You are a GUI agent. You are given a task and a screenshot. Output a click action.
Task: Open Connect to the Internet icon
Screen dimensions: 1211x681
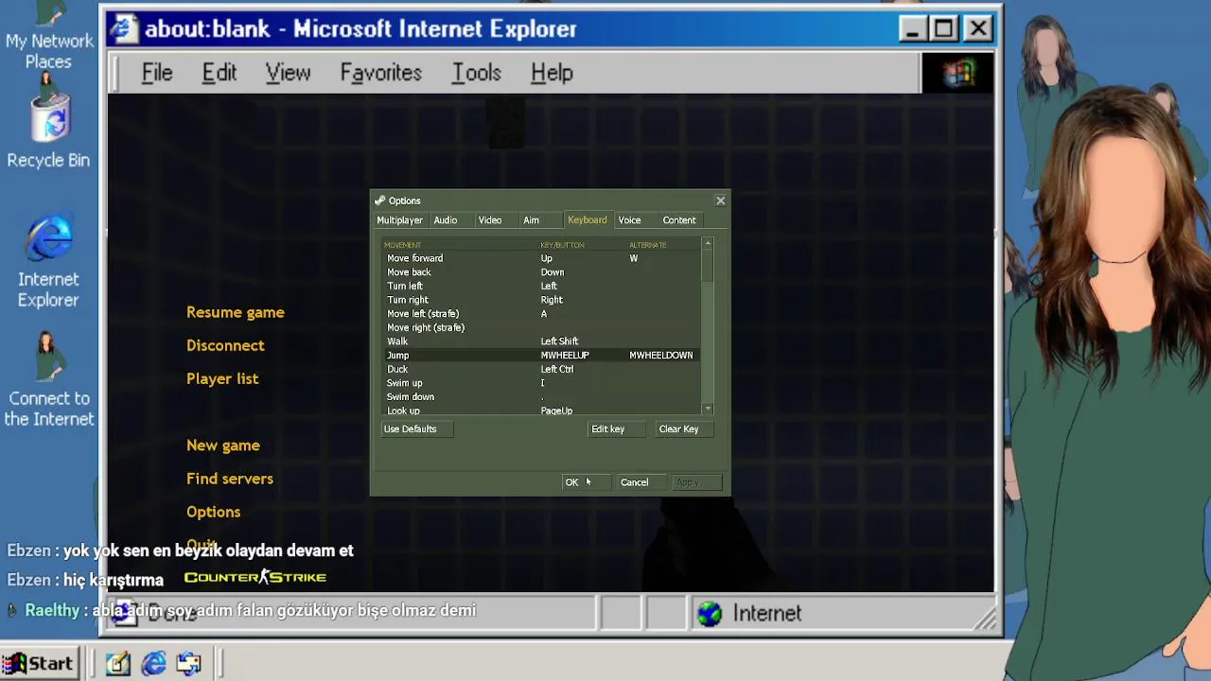49,380
